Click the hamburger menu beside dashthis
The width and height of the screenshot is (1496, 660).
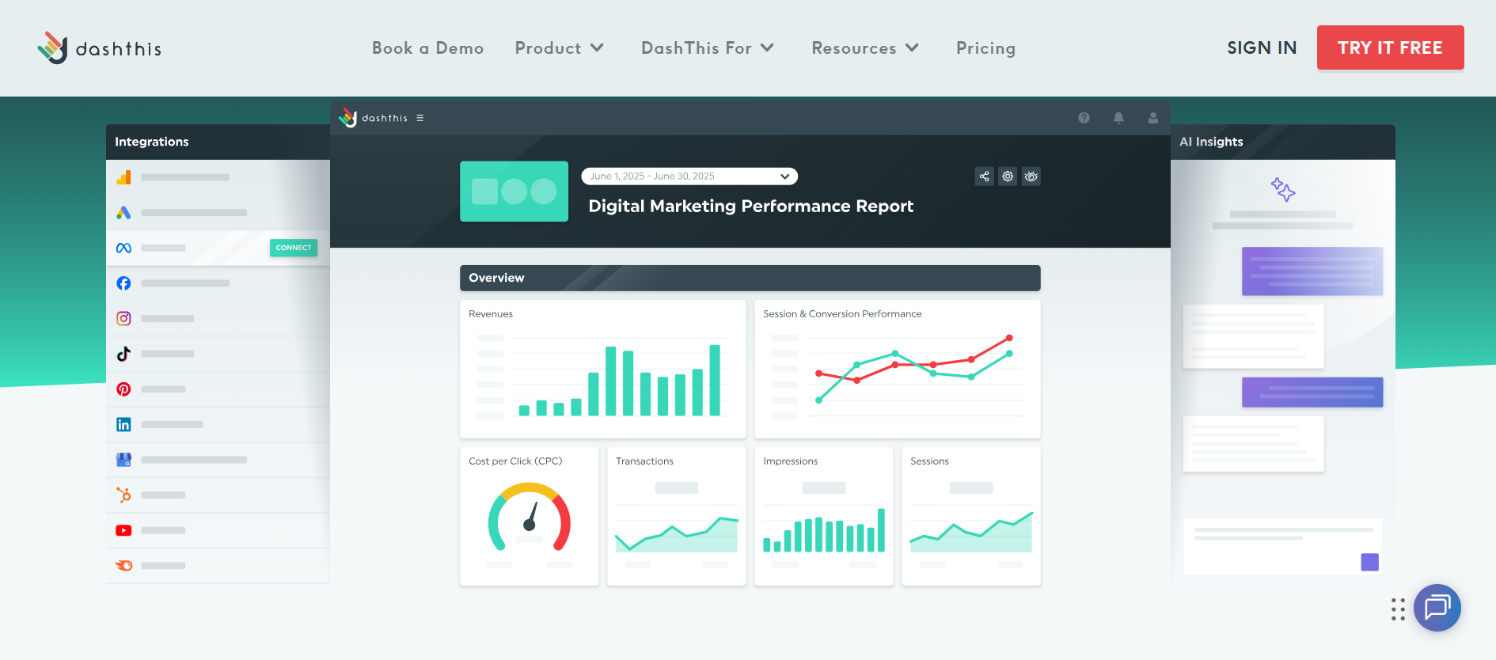point(420,118)
